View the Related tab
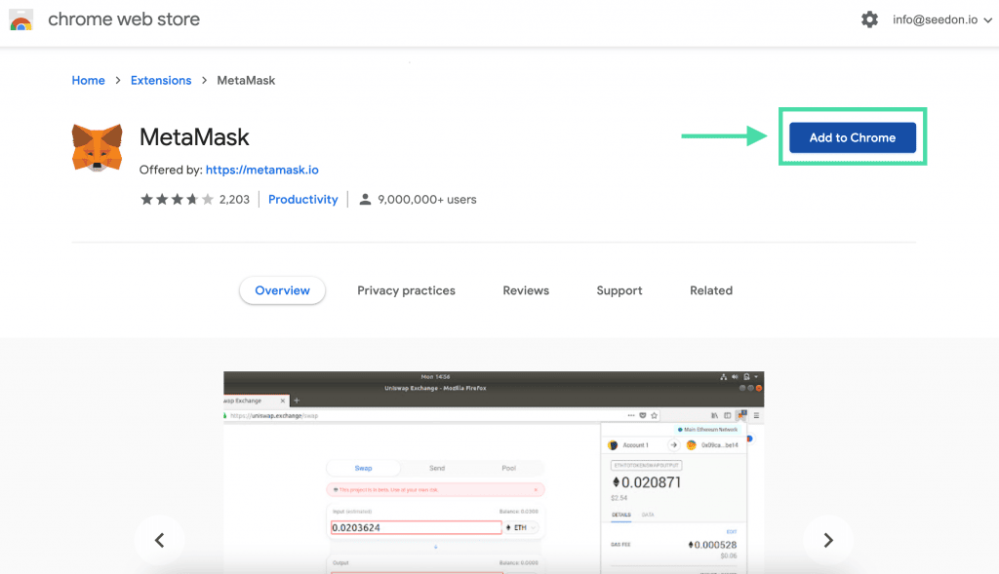Image resolution: width=999 pixels, height=574 pixels. [x=711, y=290]
